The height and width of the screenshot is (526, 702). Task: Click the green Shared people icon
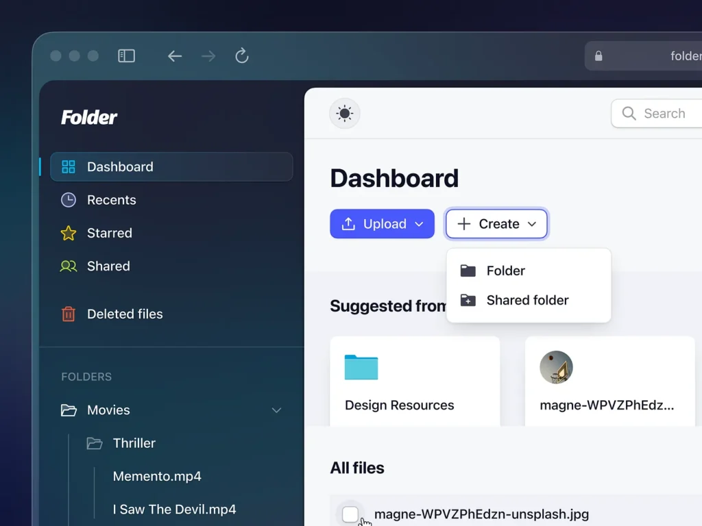pos(69,266)
